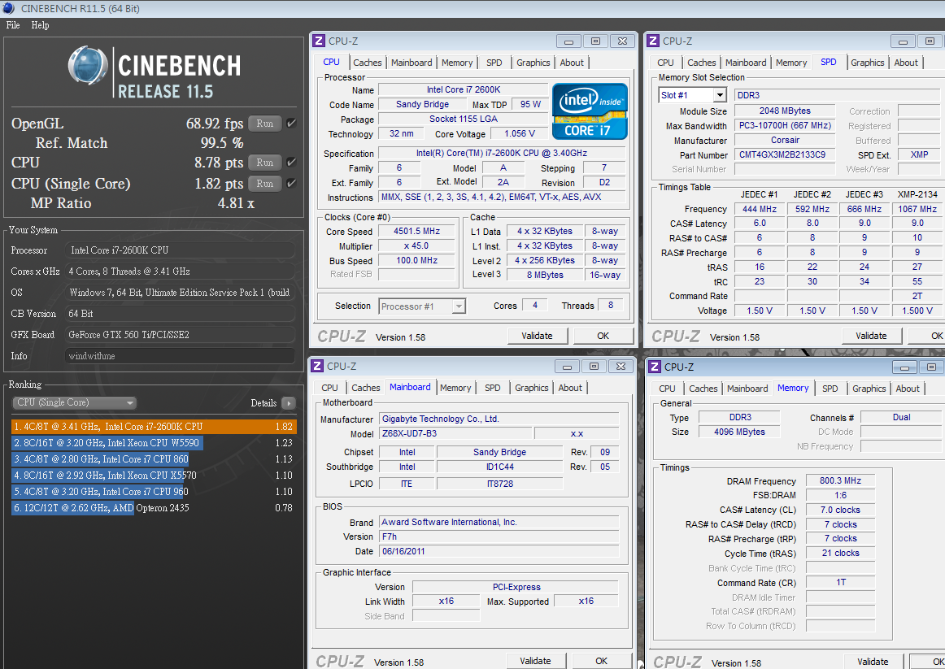Click Validate in the CPU tab CPU-Z window

[537, 336]
